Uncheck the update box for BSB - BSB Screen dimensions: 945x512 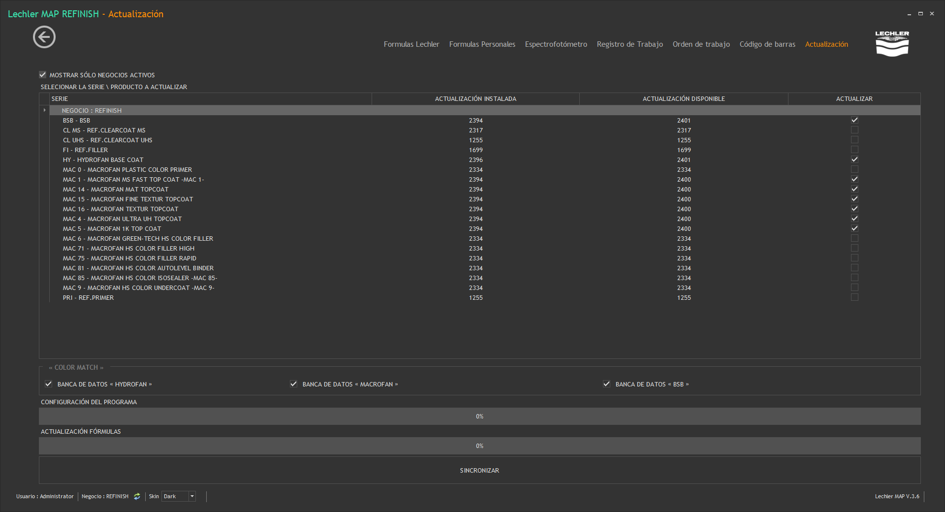[x=854, y=120]
